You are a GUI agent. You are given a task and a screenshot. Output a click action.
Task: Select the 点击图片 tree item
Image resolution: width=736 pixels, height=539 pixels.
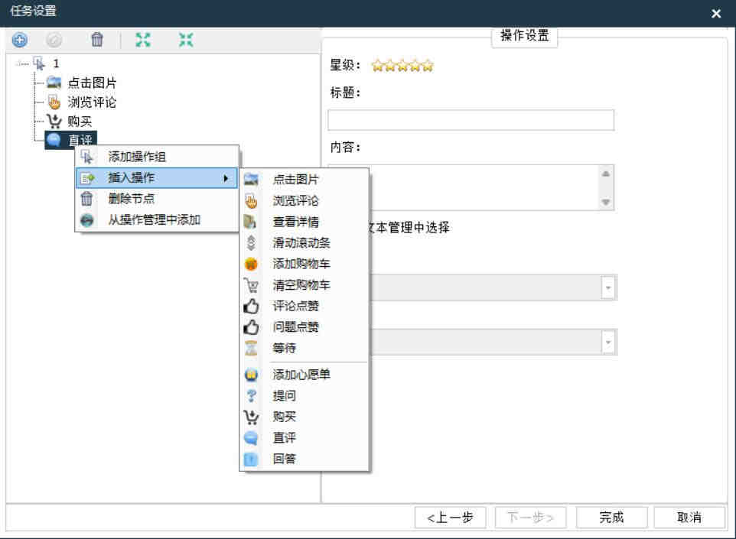coord(92,83)
